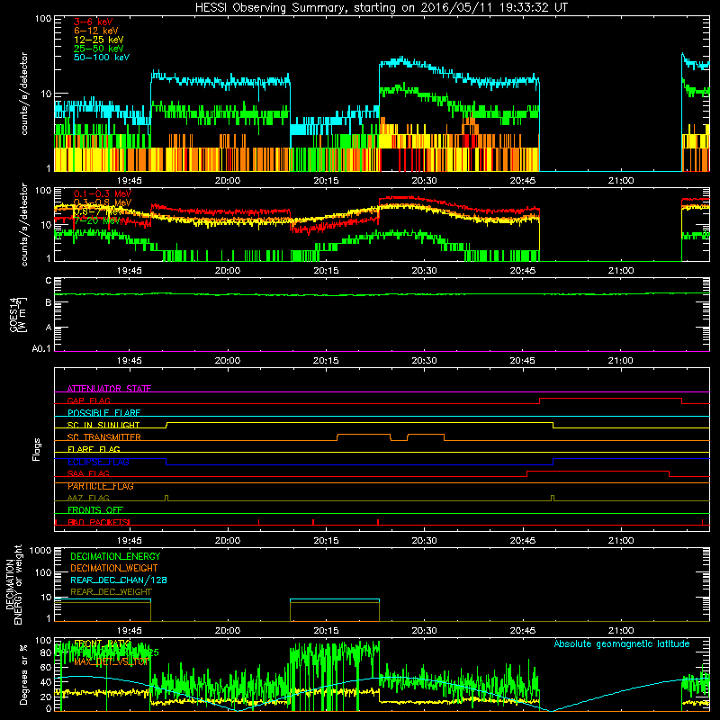Screen dimensions: 720x720
Task: Select the 19:45 tick label under the decimation panel
Action: tap(130, 631)
